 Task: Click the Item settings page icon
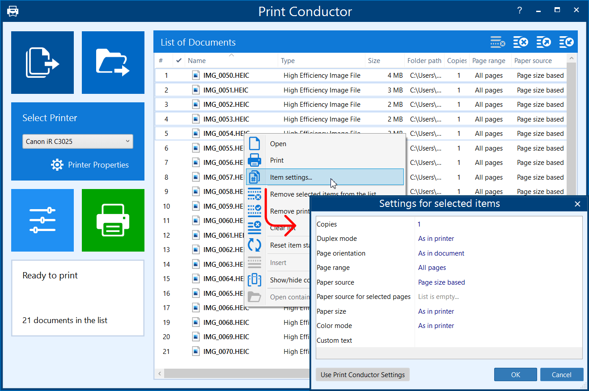[x=254, y=177]
